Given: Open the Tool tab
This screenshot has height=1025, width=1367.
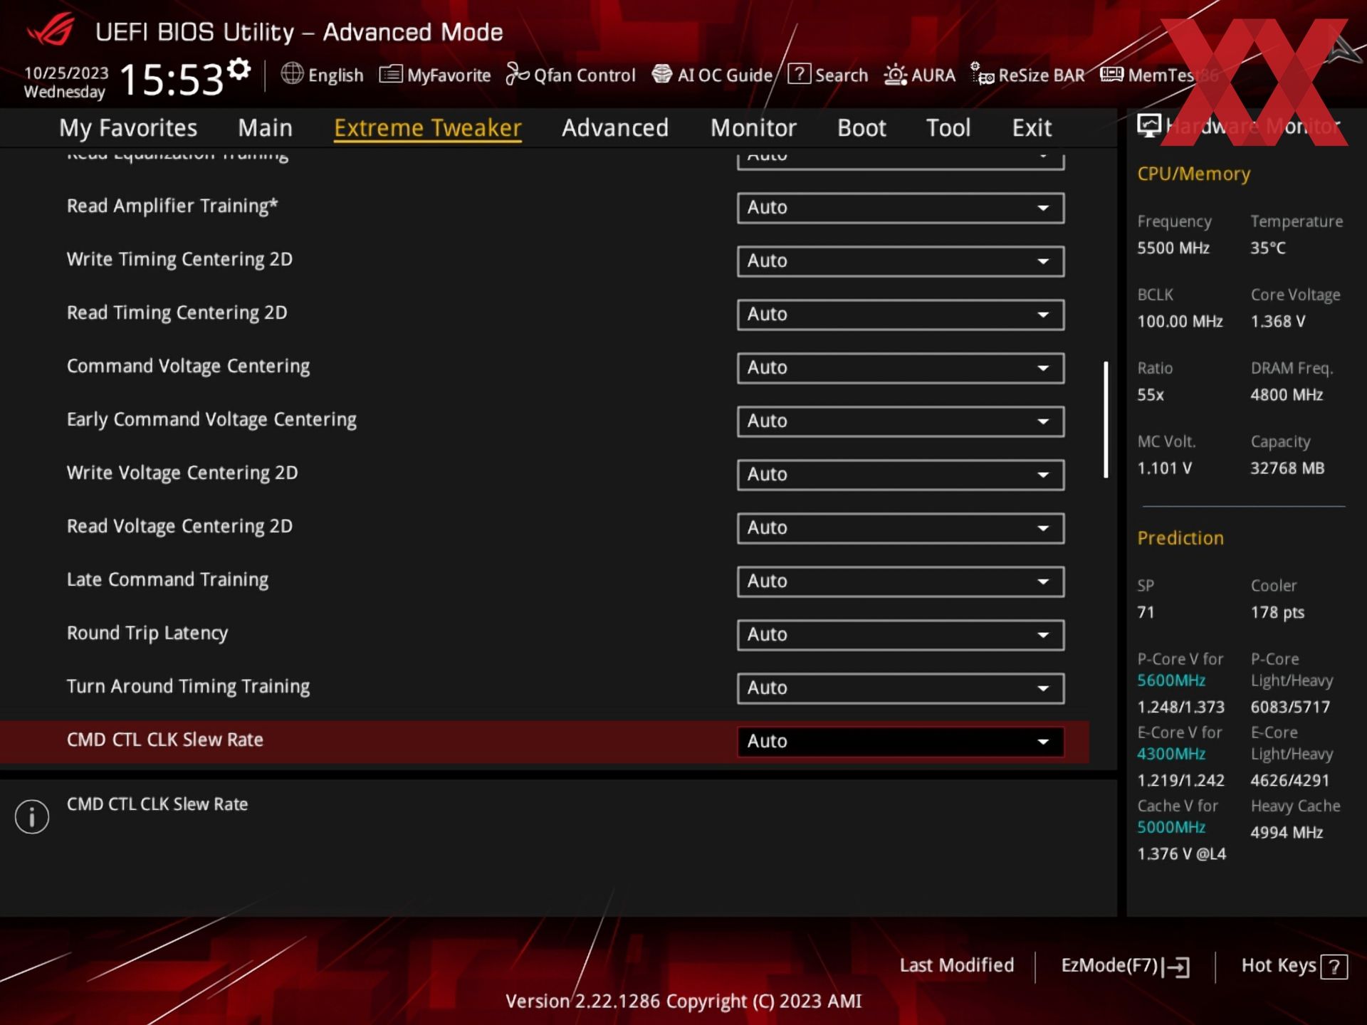Looking at the screenshot, I should tap(948, 128).
